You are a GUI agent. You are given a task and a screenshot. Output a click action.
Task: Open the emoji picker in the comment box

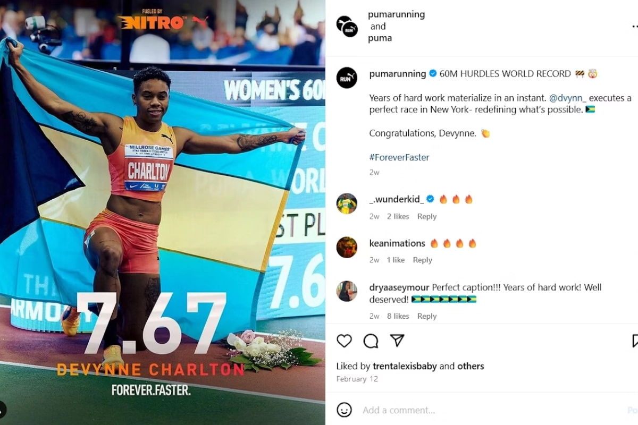(x=345, y=410)
